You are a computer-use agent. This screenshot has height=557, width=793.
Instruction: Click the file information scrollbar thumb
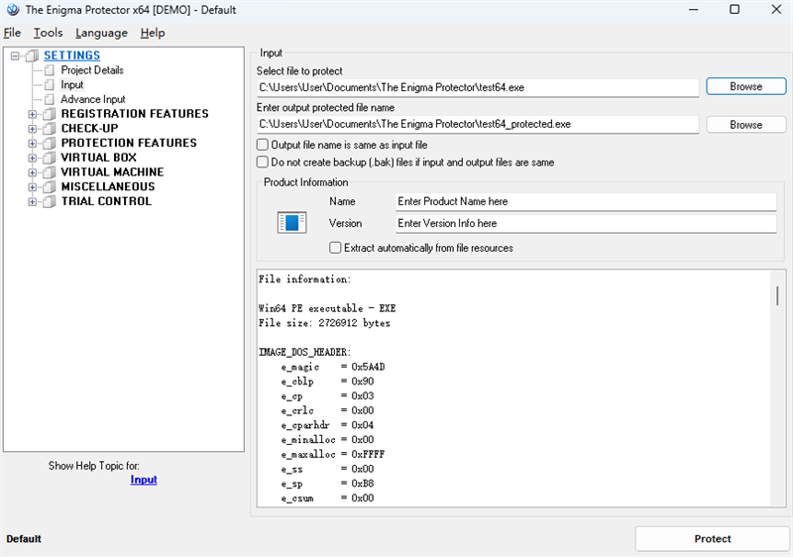click(777, 295)
